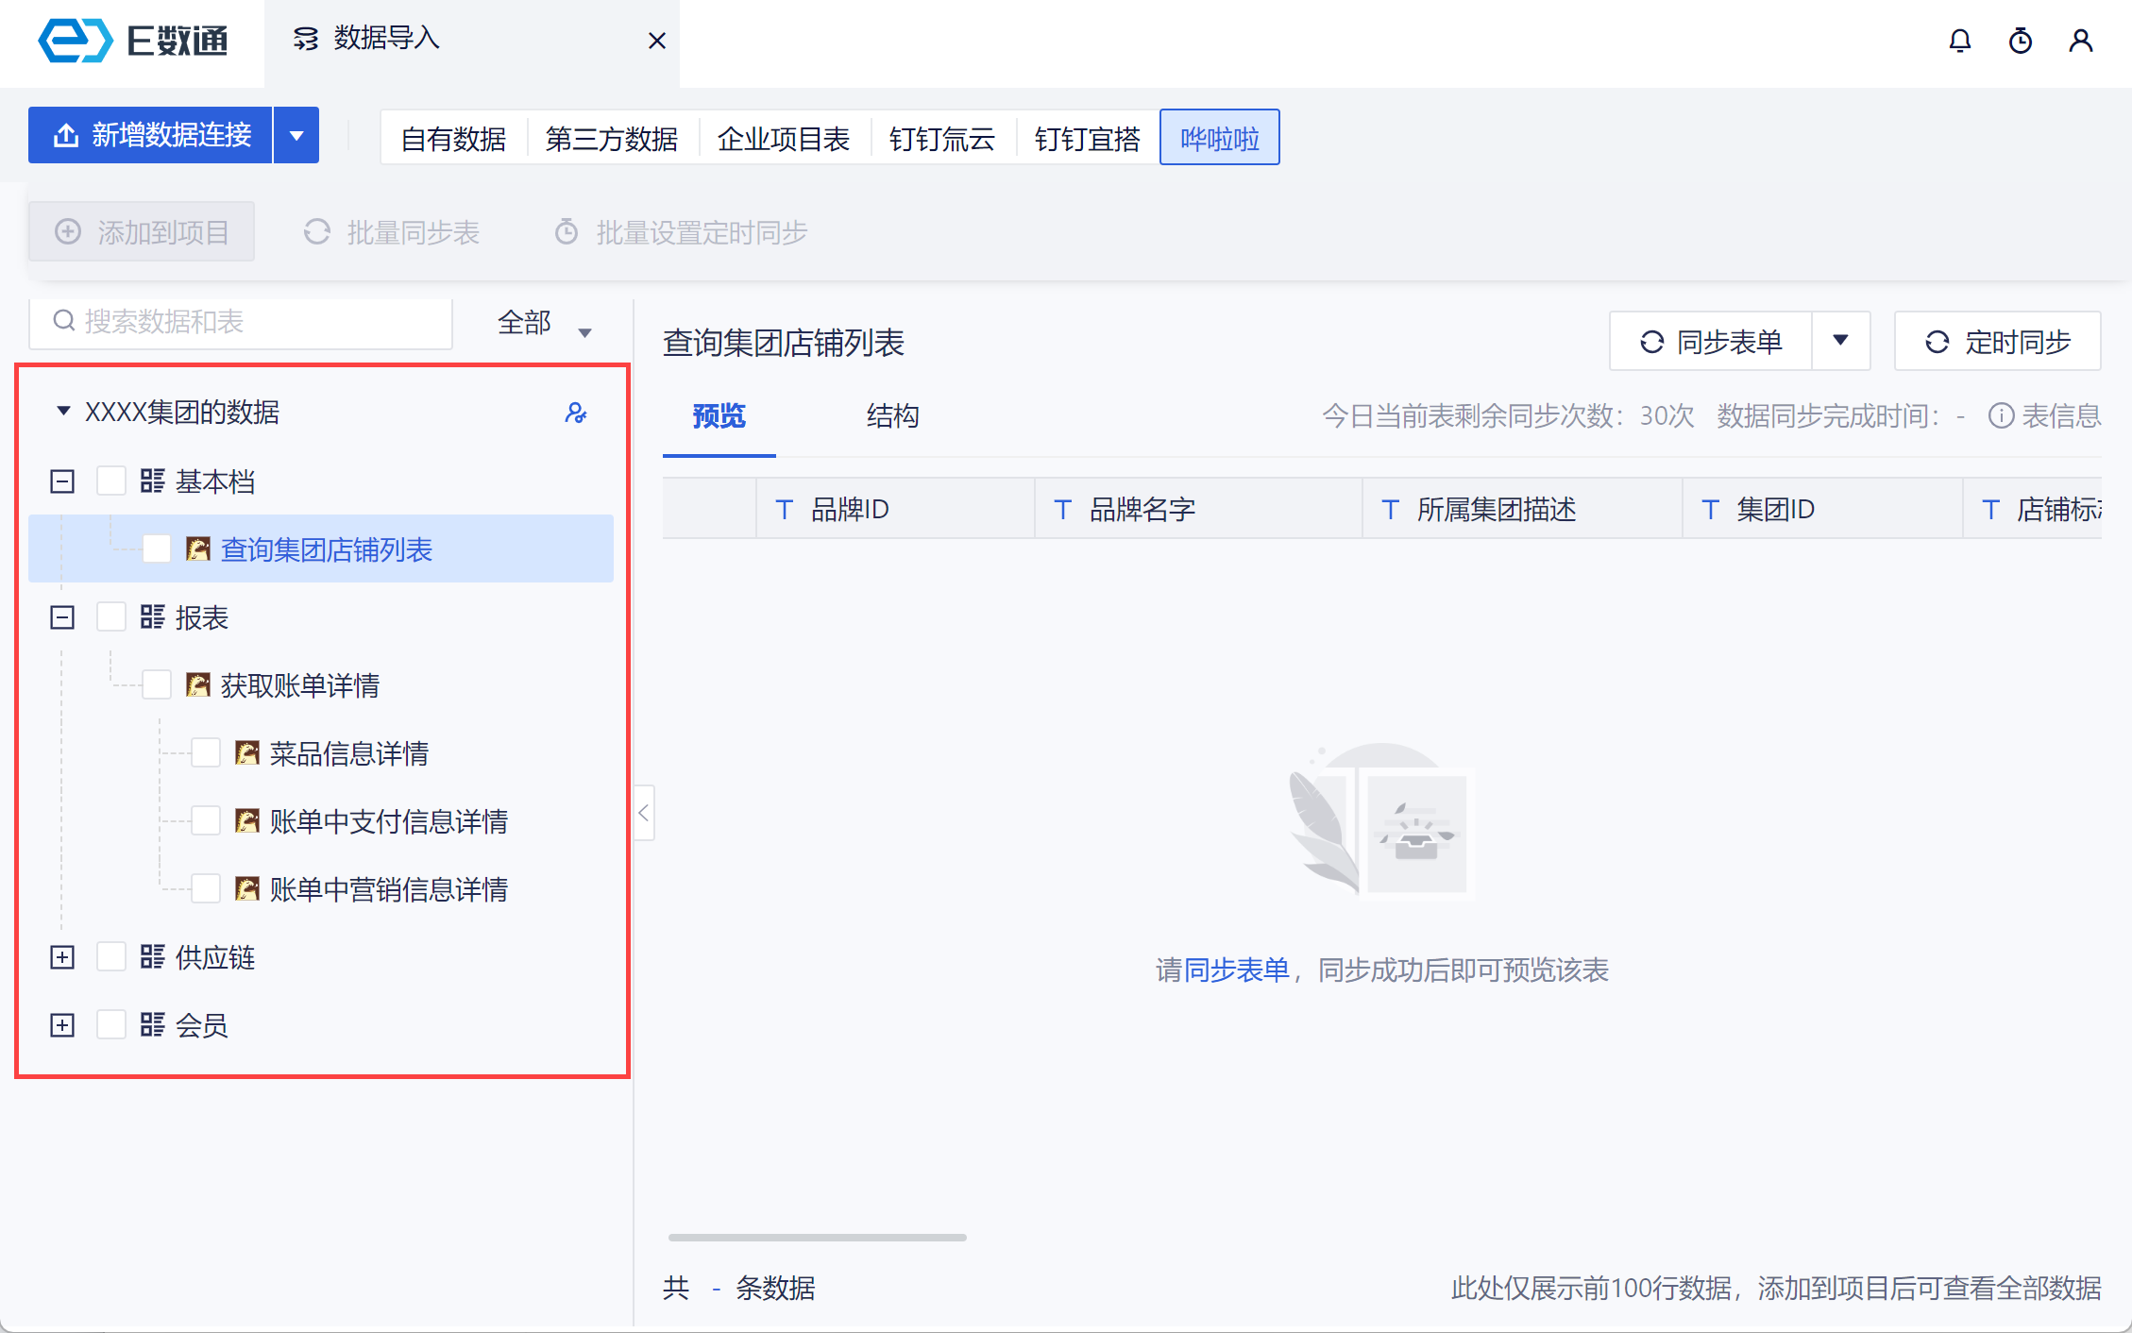
Task: Switch to the 结构 tab
Action: click(891, 415)
